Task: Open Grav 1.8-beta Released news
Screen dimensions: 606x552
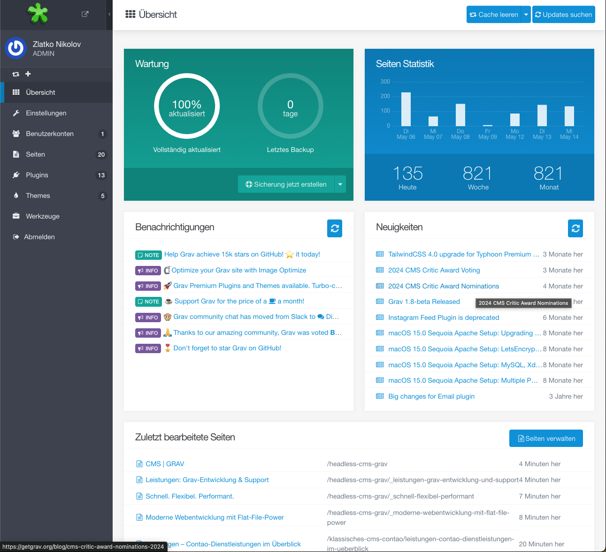Action: (424, 302)
